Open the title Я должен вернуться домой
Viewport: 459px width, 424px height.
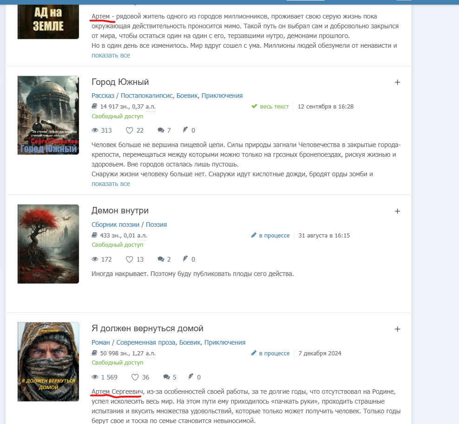147,328
